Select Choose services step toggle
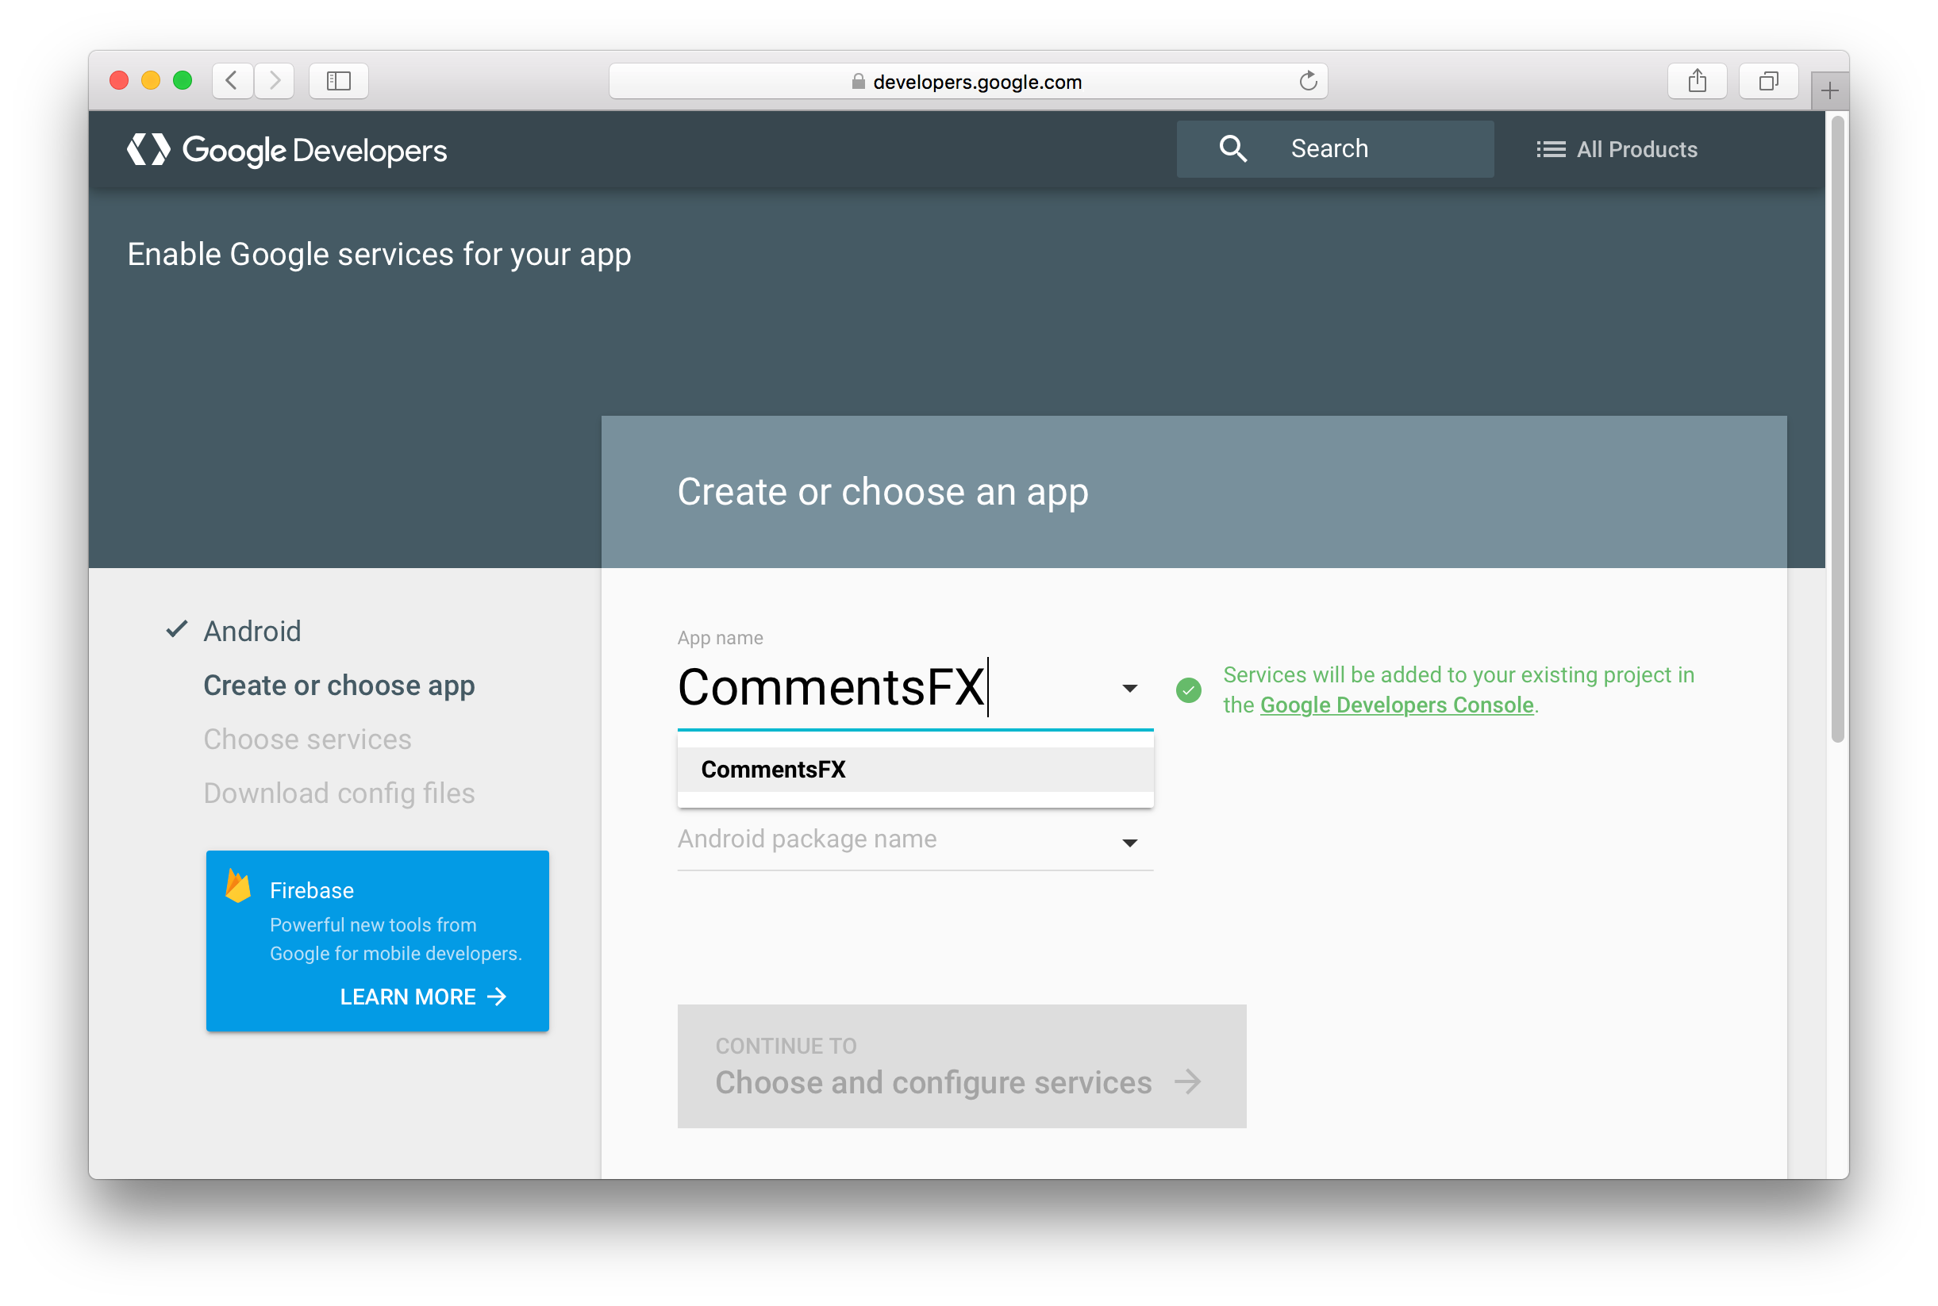Viewport: 1938px width, 1306px height. point(309,739)
